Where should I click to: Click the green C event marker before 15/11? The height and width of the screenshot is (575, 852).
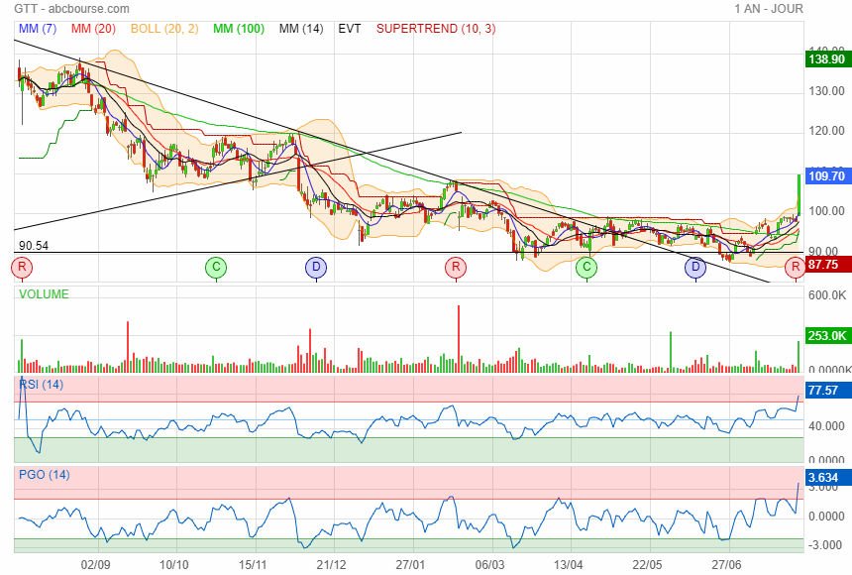click(x=216, y=267)
